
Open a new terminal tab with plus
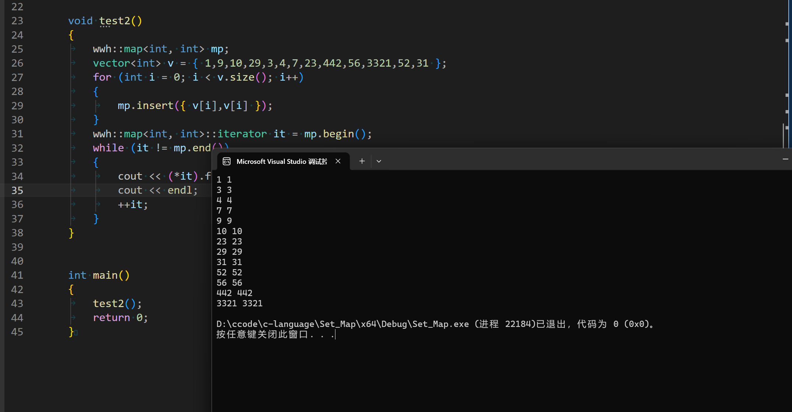[362, 161]
